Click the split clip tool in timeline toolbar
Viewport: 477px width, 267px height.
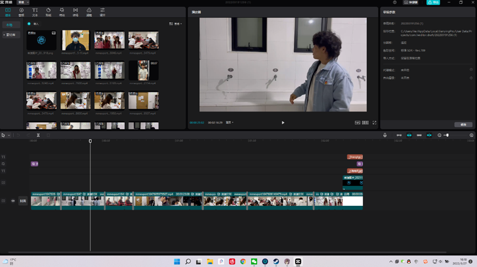[38, 135]
